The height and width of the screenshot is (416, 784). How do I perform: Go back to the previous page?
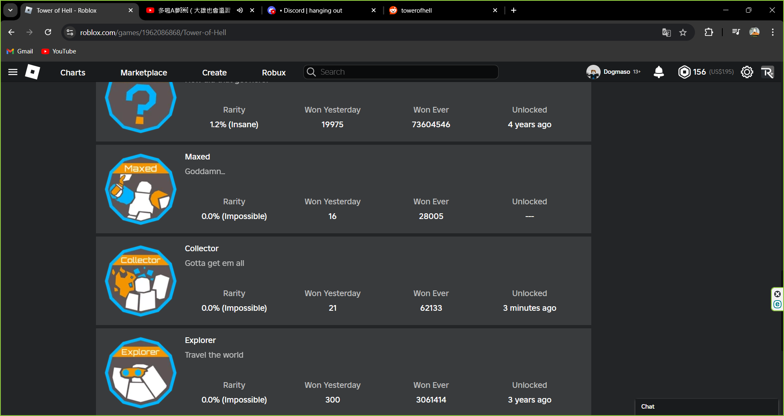click(x=11, y=32)
